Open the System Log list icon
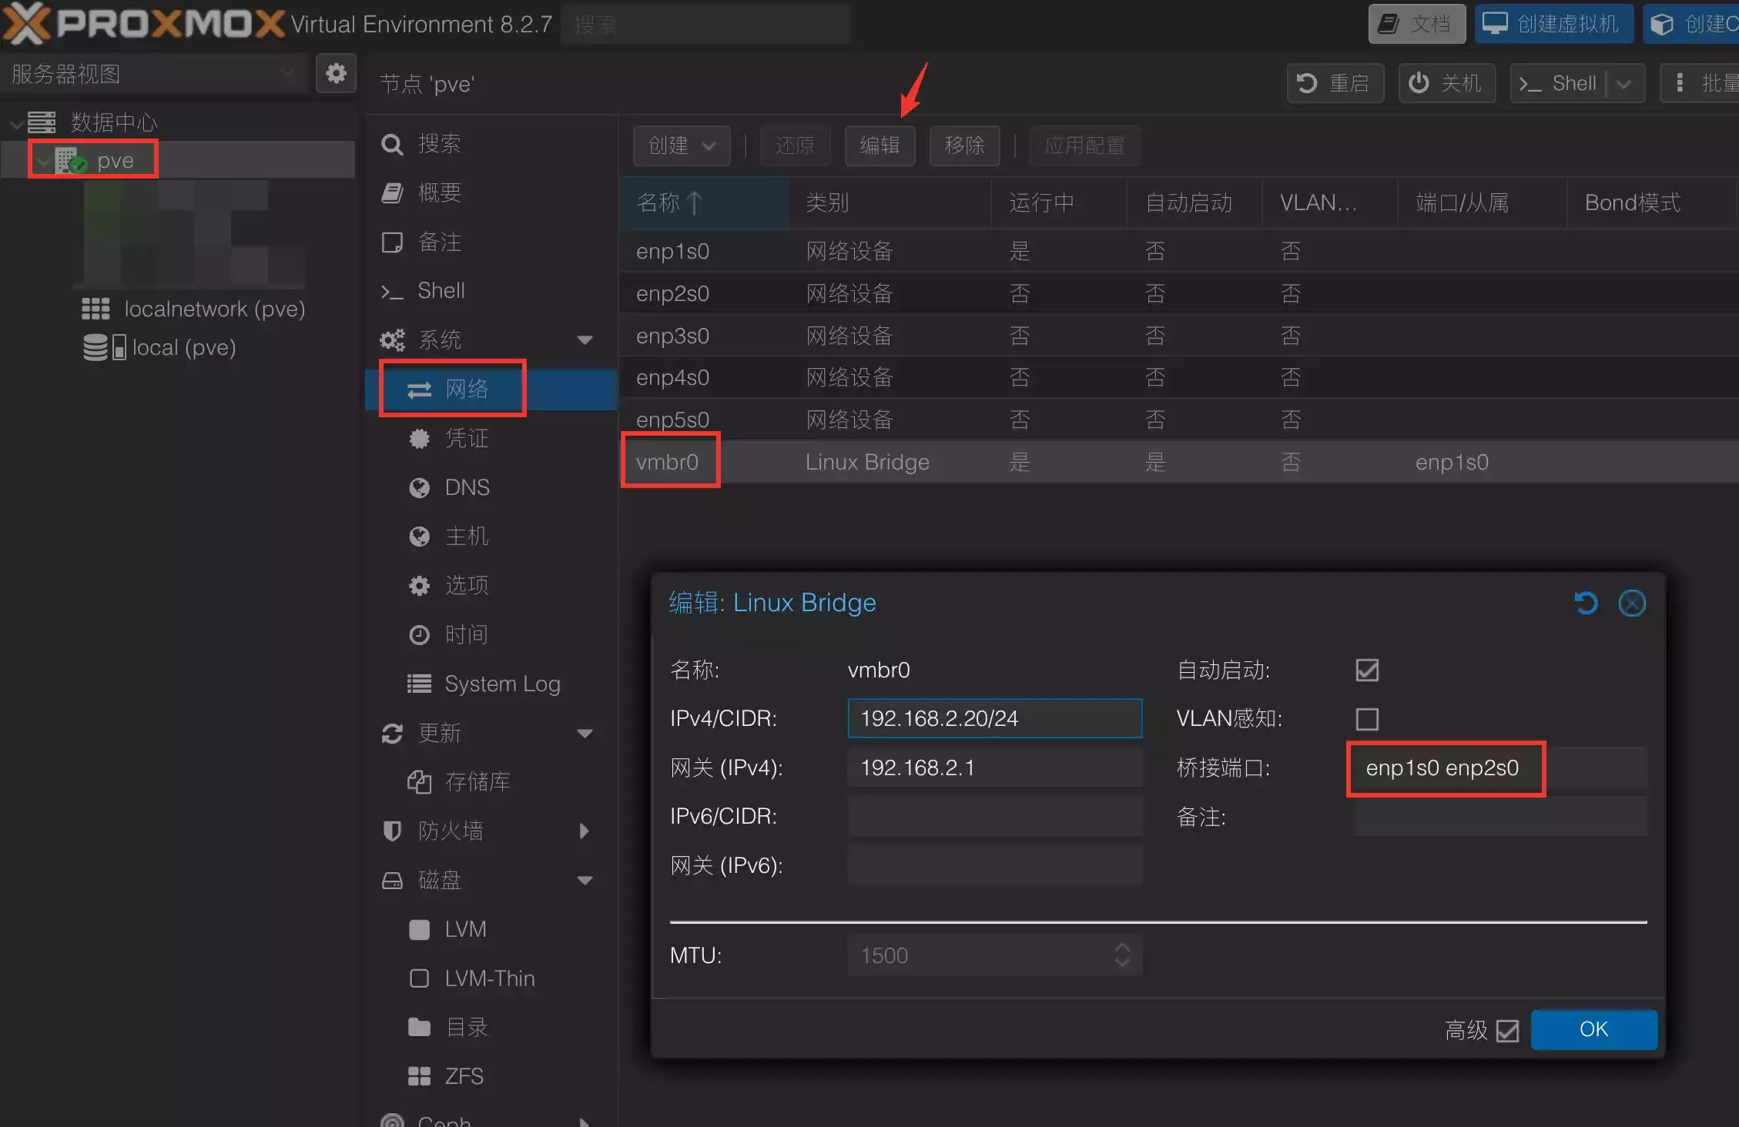 [x=419, y=684]
